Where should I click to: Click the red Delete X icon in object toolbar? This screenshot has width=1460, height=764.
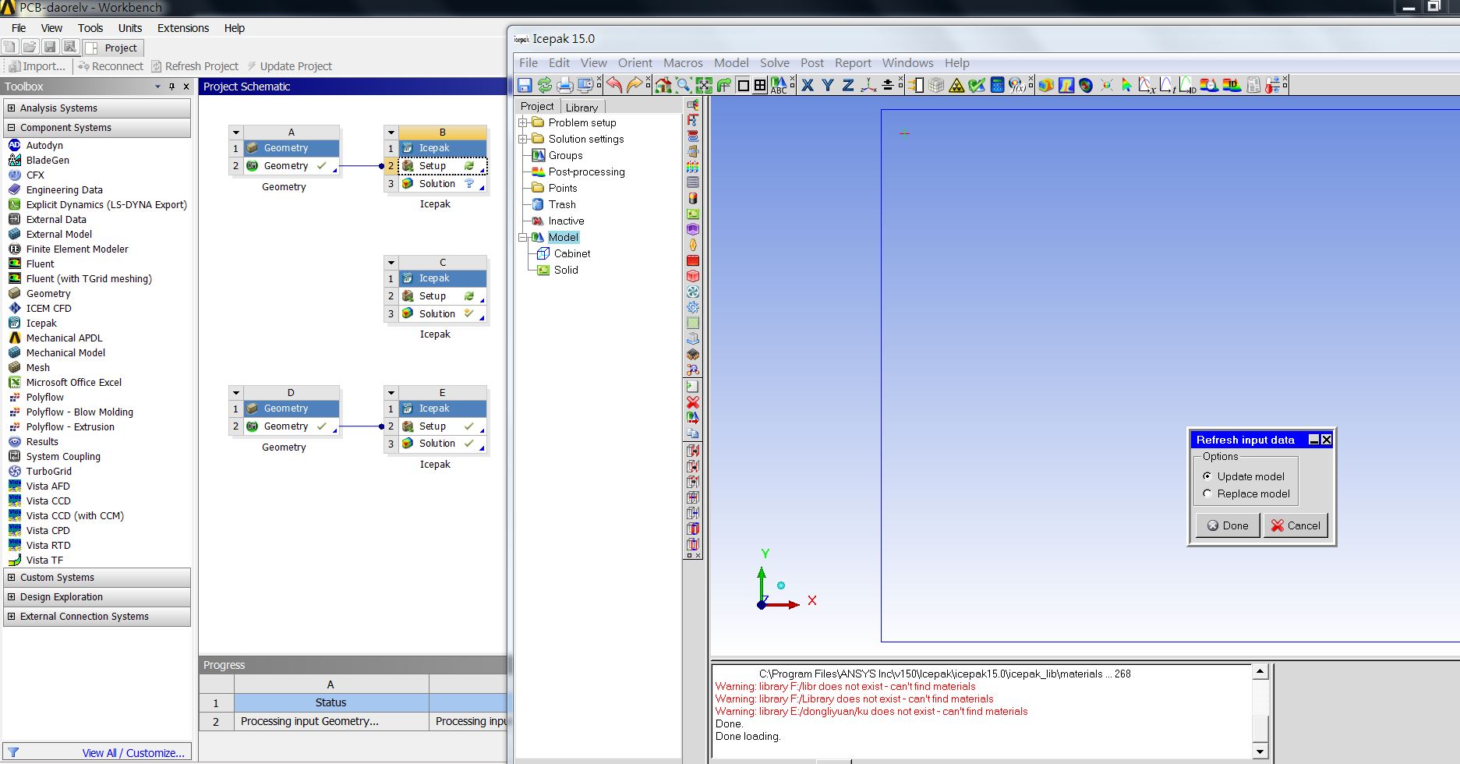point(692,402)
